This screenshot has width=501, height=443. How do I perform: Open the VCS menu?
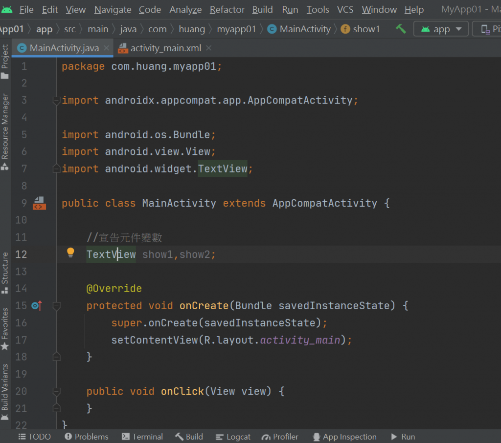coord(345,10)
